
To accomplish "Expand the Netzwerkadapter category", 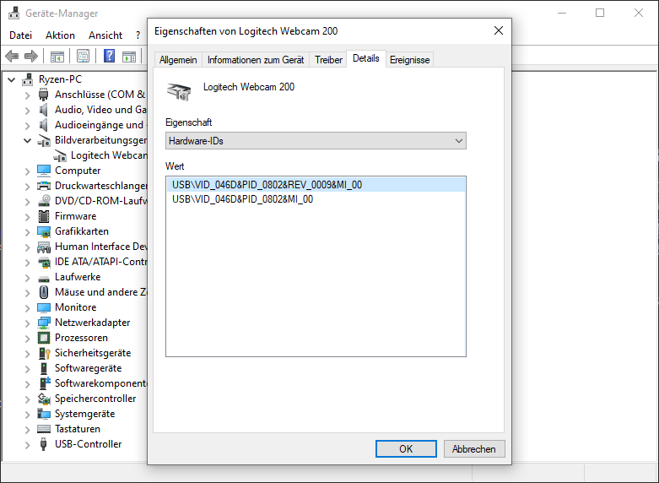I will click(27, 323).
